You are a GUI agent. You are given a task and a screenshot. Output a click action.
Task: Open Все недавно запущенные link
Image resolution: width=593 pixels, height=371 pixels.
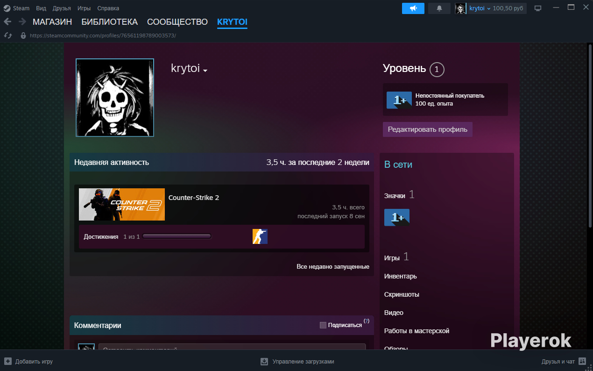333,266
